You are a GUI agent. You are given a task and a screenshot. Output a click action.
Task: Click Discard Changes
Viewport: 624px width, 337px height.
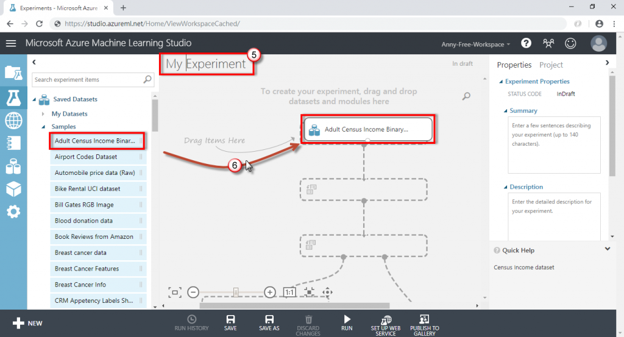pyautogui.click(x=308, y=325)
